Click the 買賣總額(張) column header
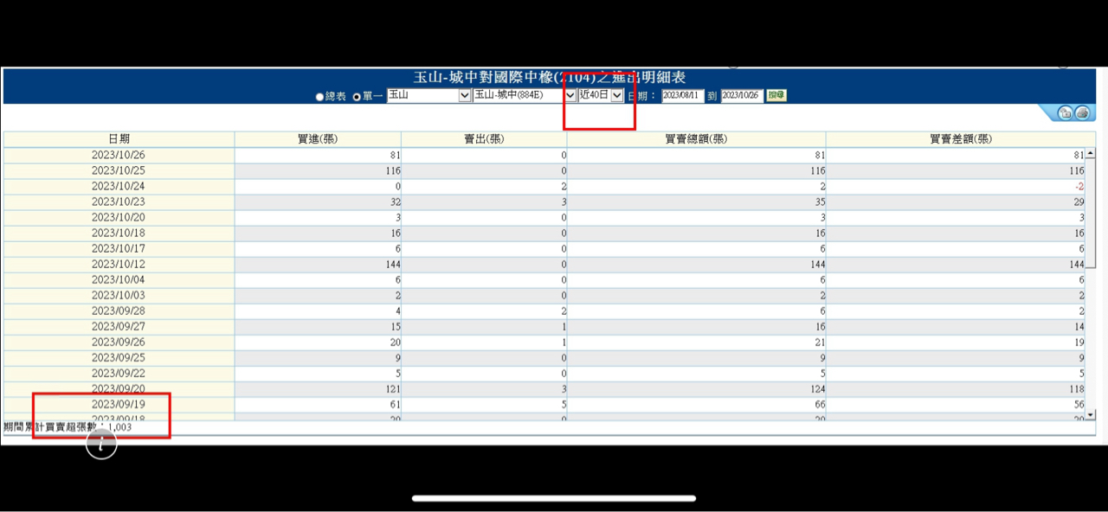This screenshot has height=512, width=1108. 697,139
